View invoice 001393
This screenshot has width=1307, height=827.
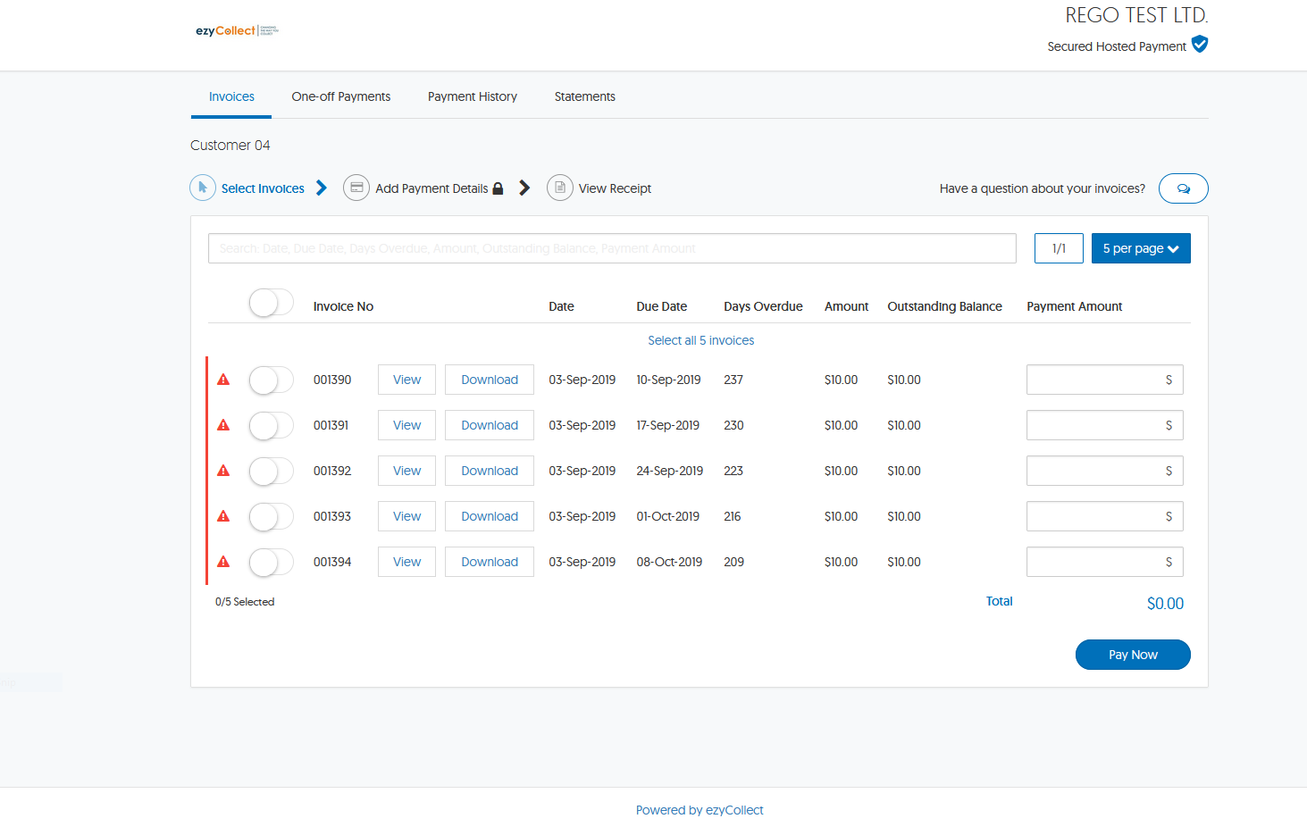click(406, 516)
